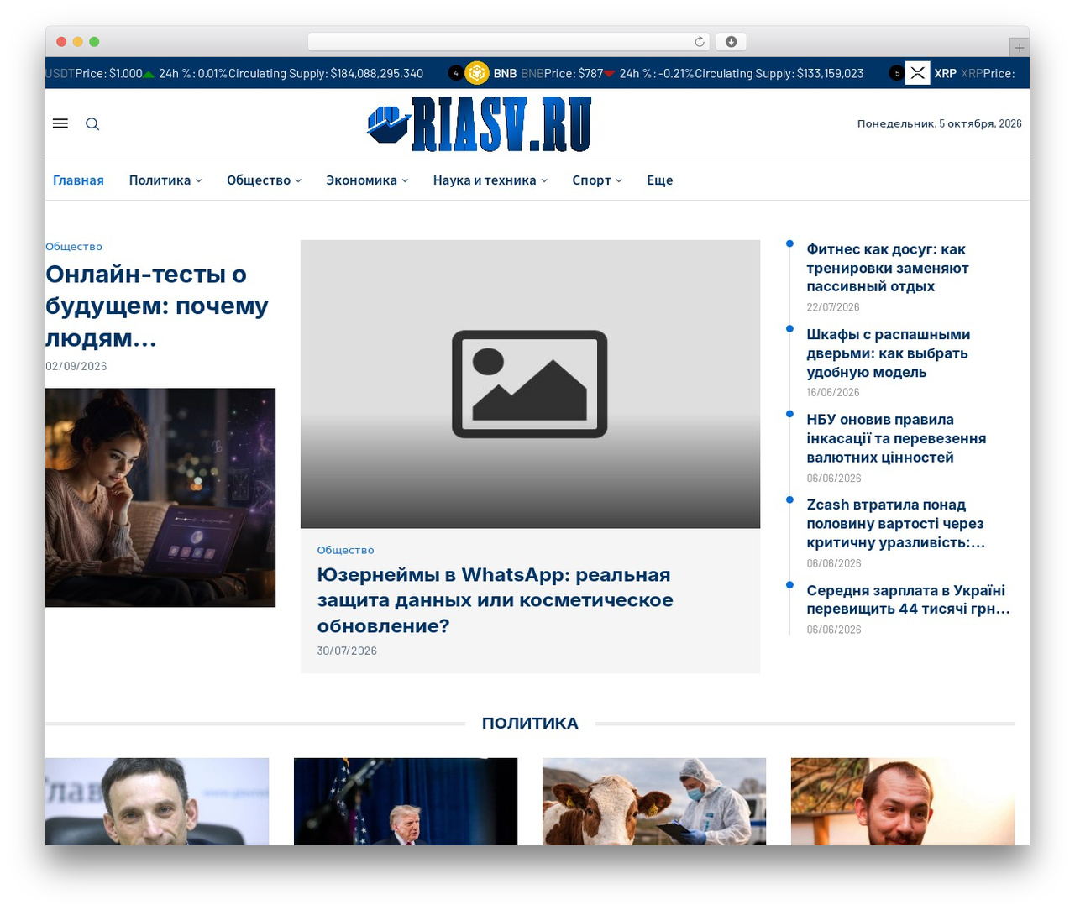This screenshot has height=910, width=1075.
Task: Open the first Политика thumbnail, grey-haired man
Action: [x=157, y=802]
